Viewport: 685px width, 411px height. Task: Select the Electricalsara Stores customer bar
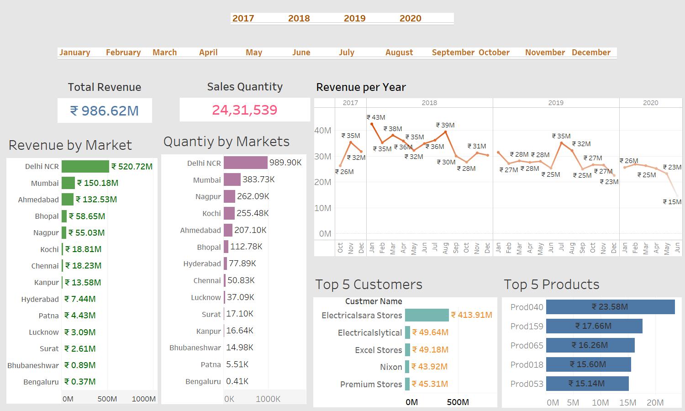point(427,315)
